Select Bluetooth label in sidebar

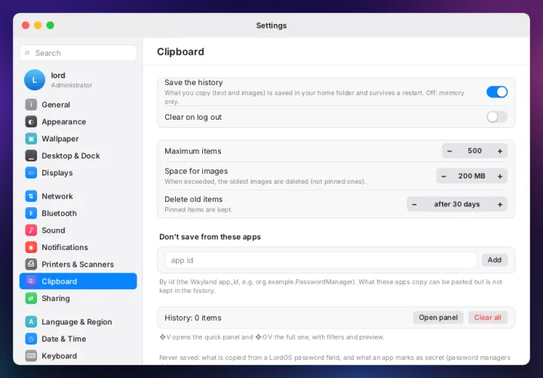(60, 213)
